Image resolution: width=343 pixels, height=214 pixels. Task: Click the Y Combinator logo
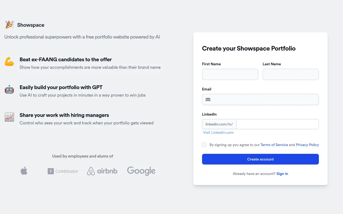tap(63, 171)
